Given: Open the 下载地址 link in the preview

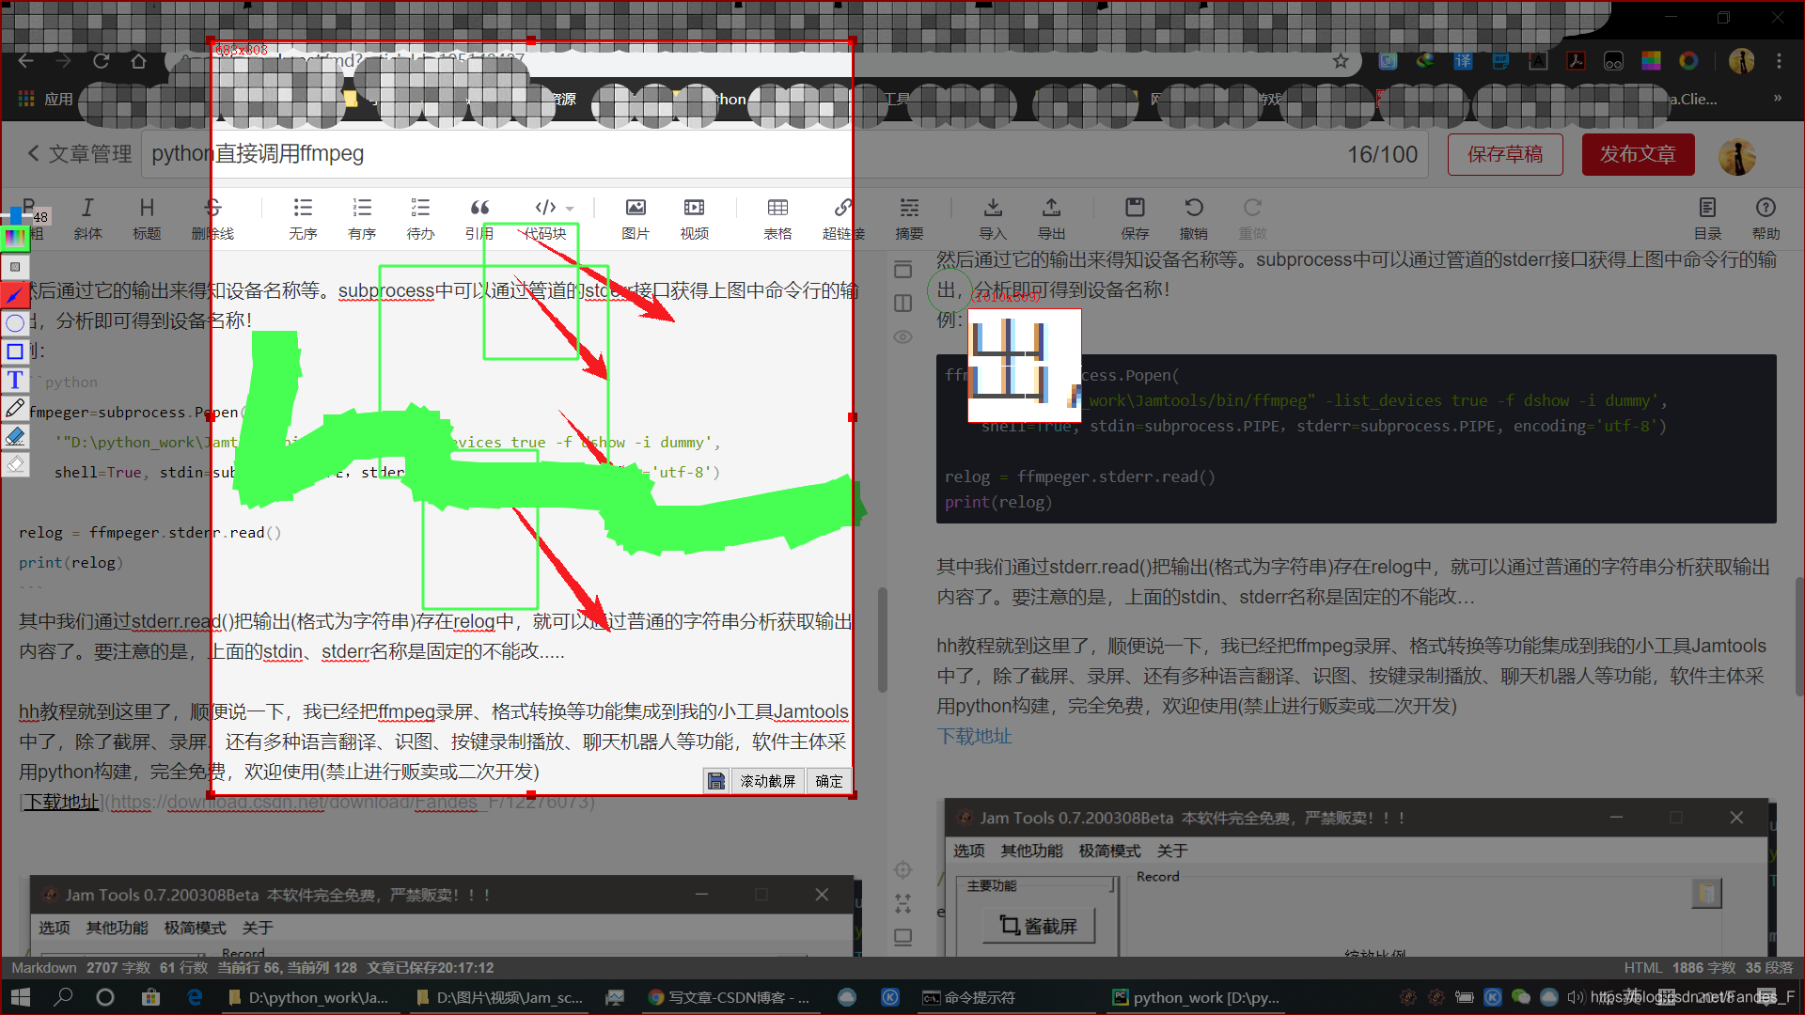Looking at the screenshot, I should click(974, 736).
